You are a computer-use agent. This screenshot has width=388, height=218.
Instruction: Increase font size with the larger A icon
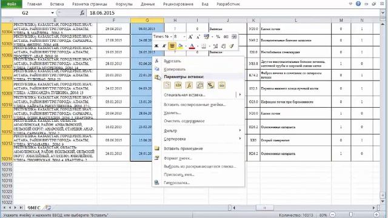(190, 37)
